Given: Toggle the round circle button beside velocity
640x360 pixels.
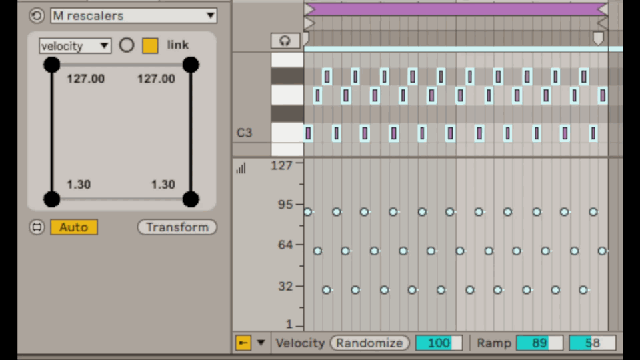Looking at the screenshot, I should [127, 45].
